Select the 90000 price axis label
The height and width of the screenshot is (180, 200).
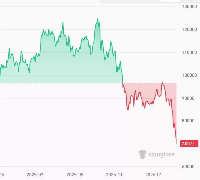click(190, 98)
